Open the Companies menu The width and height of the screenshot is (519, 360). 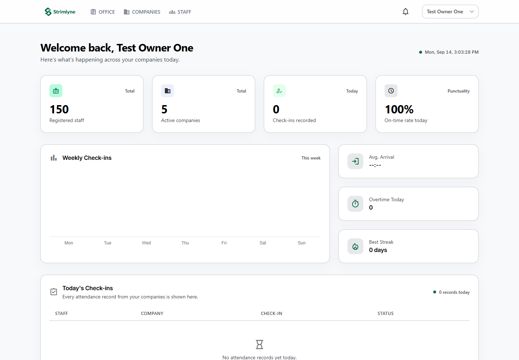(x=142, y=12)
